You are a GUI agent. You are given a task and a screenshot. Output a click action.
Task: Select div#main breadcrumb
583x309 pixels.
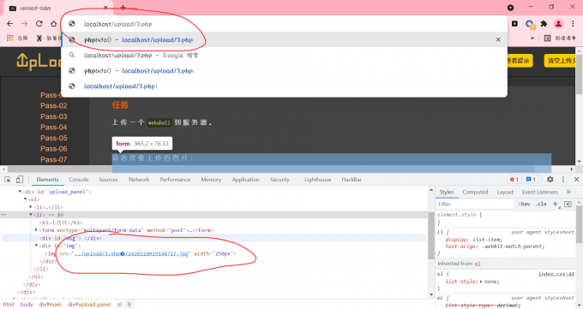[x=51, y=305]
